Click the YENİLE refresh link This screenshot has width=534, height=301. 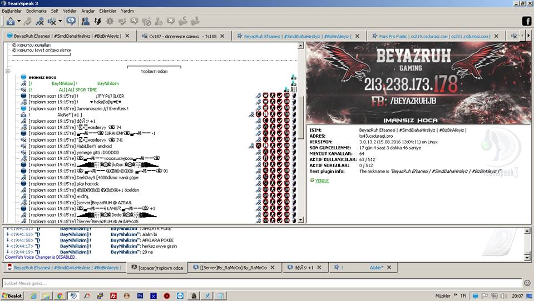(x=322, y=180)
